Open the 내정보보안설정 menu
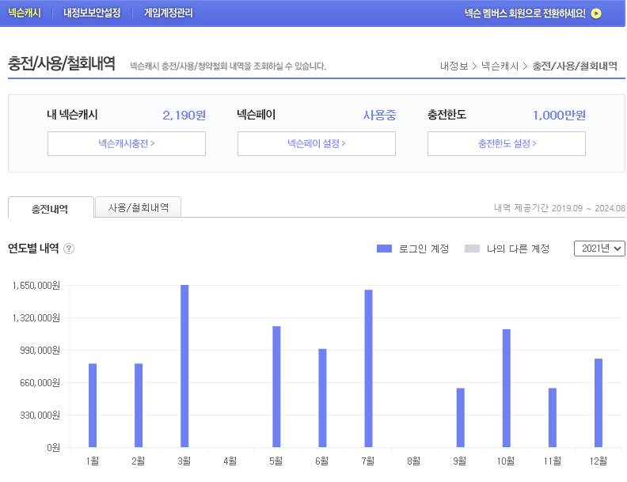The image size is (627, 482). (x=92, y=13)
